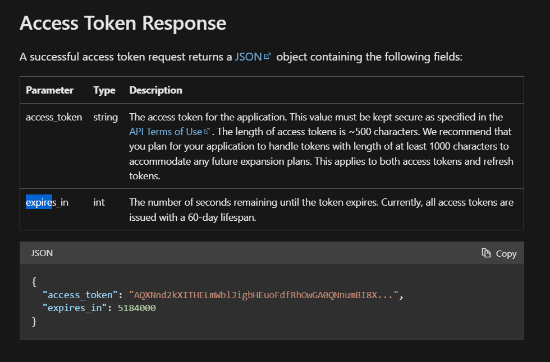This screenshot has height=362, width=550.
Task: Open the JSON hyperlink
Action: [x=248, y=57]
